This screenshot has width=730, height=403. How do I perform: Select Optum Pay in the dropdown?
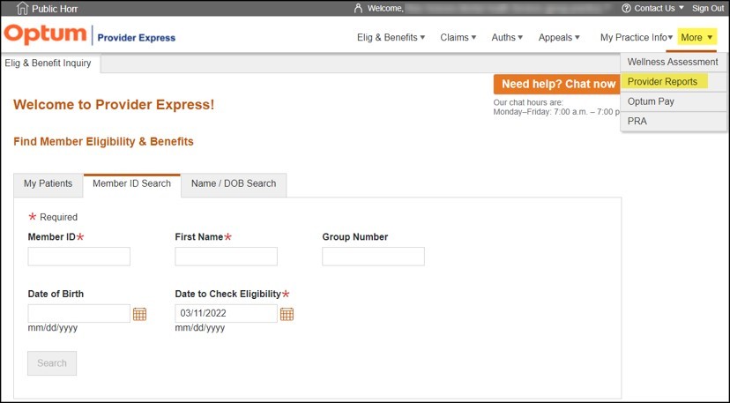point(651,101)
